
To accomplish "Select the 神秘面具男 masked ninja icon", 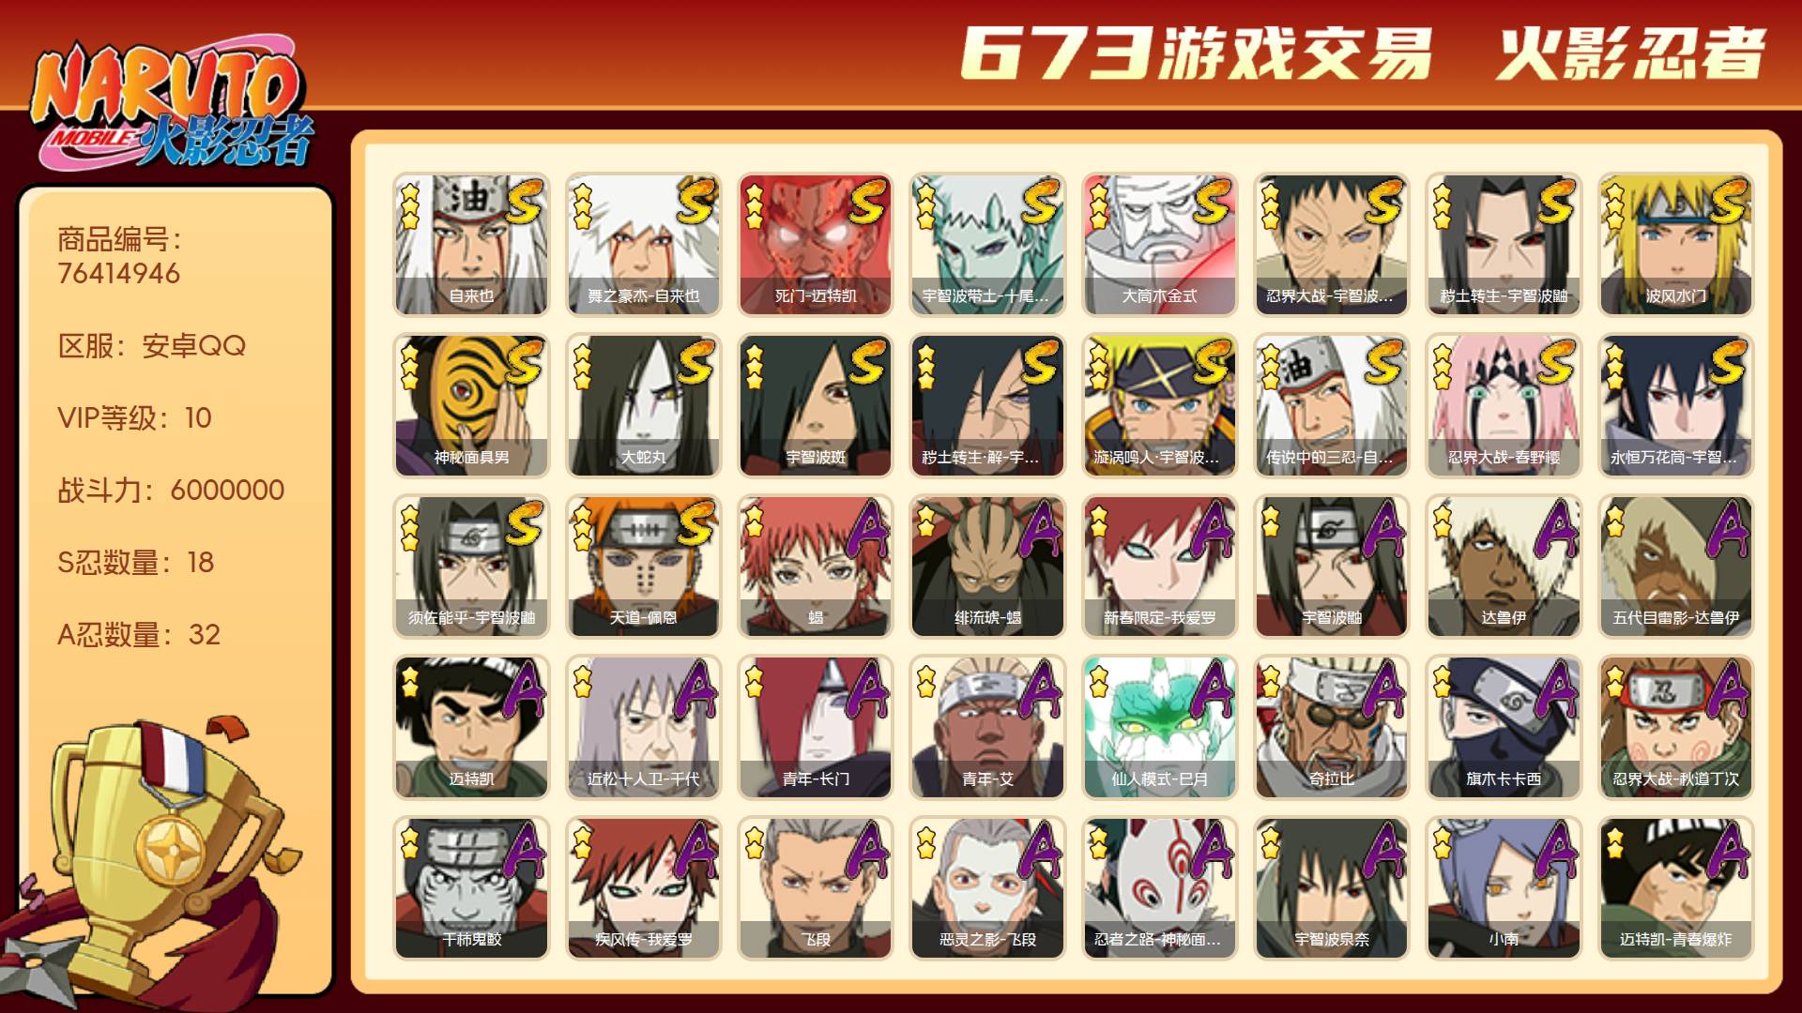I will click(471, 406).
